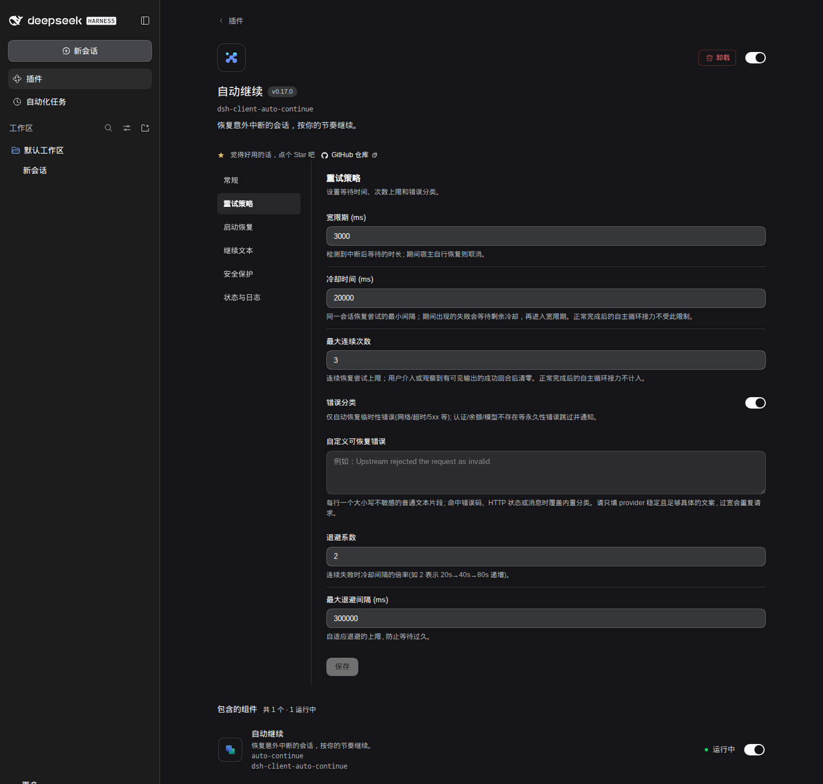The width and height of the screenshot is (823, 784).
Task: Click external link icon after GitHub 仓库
Action: pos(375,155)
